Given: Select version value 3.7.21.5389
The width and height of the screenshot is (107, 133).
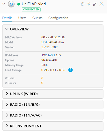Looking at the screenshot, I should (49, 47).
